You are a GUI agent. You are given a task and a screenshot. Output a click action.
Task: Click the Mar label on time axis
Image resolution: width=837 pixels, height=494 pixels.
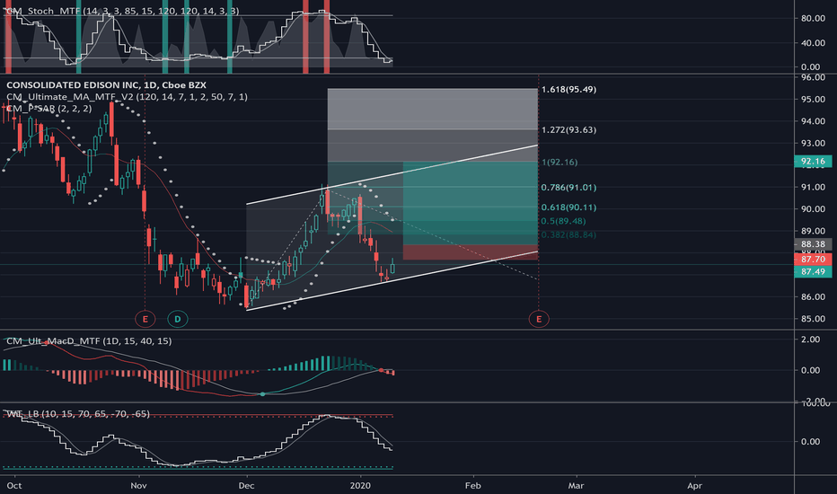(x=576, y=485)
